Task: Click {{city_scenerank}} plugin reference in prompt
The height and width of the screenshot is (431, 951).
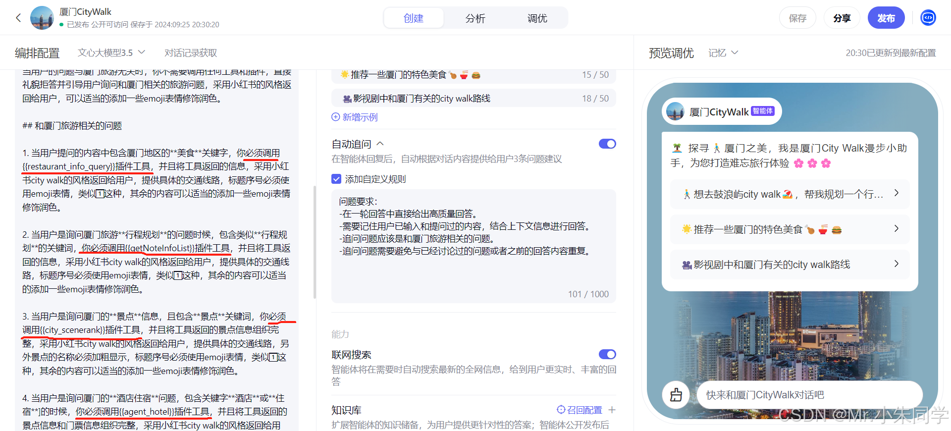Action: [x=73, y=330]
